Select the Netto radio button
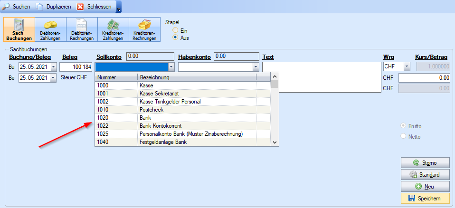Image resolution: width=455 pixels, height=208 pixels. [403, 136]
